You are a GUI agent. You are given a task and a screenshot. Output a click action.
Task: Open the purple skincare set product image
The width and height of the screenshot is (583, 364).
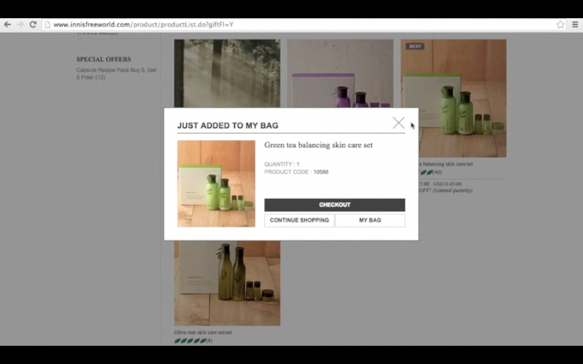point(340,74)
